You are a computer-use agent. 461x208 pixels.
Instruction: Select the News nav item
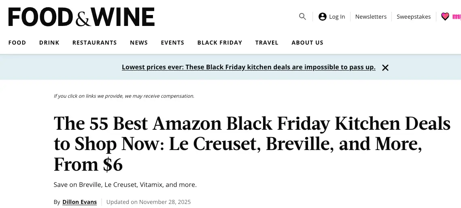pos(139,43)
